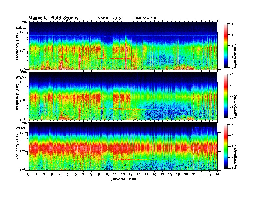The image size is (259, 200).
Task: Click the log PSD label beside dZ/dt color bar
Action: click(x=236, y=157)
